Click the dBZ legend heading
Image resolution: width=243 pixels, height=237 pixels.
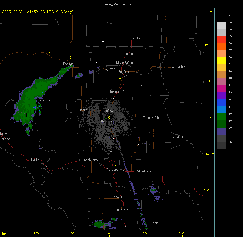click(x=228, y=15)
